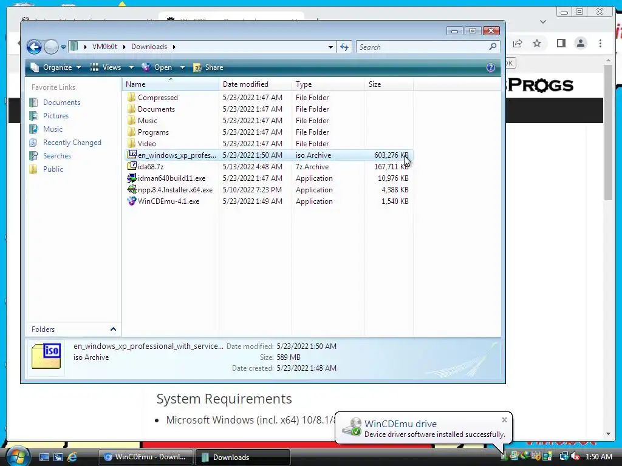Toggle Chrome's side panel icon

point(561,43)
